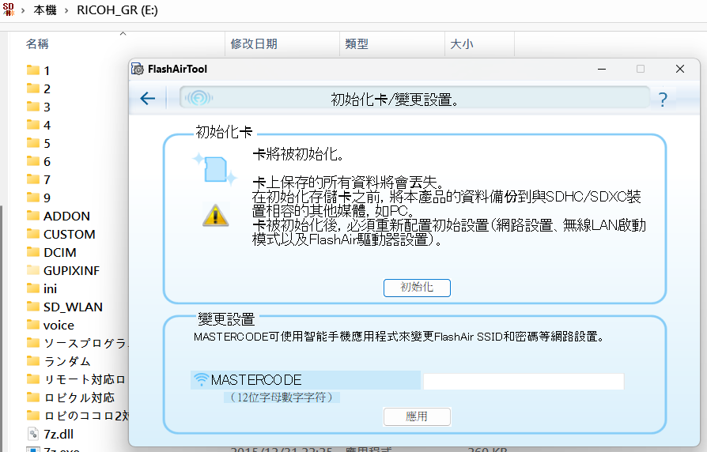Select the ロビクル対応 folder
Image resolution: width=707 pixels, height=452 pixels.
[x=71, y=397]
